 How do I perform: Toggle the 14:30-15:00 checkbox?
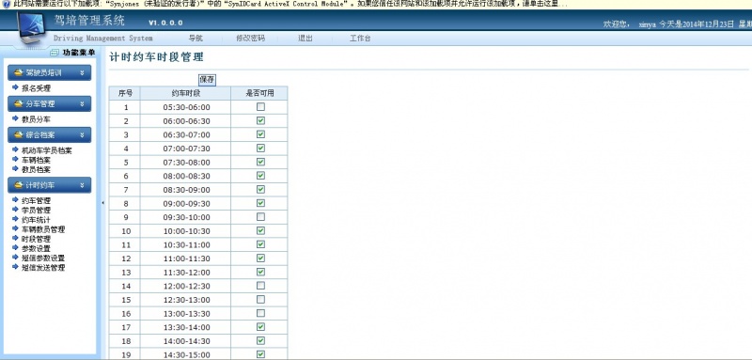[x=260, y=354]
